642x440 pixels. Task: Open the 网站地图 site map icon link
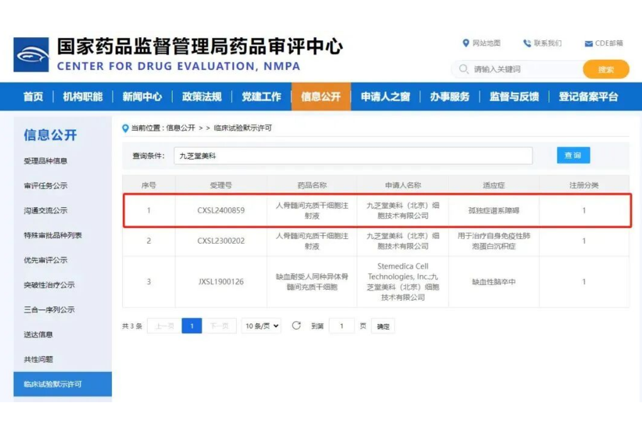click(466, 43)
